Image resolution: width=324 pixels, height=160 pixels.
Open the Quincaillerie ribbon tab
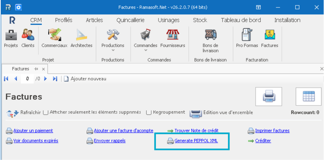pyautogui.click(x=131, y=20)
